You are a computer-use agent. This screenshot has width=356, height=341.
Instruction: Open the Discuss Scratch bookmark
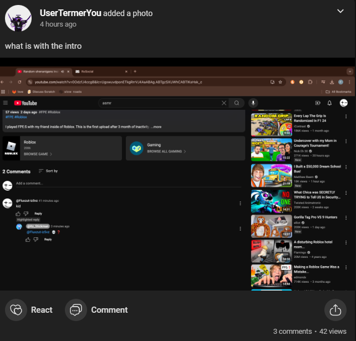click(x=41, y=91)
